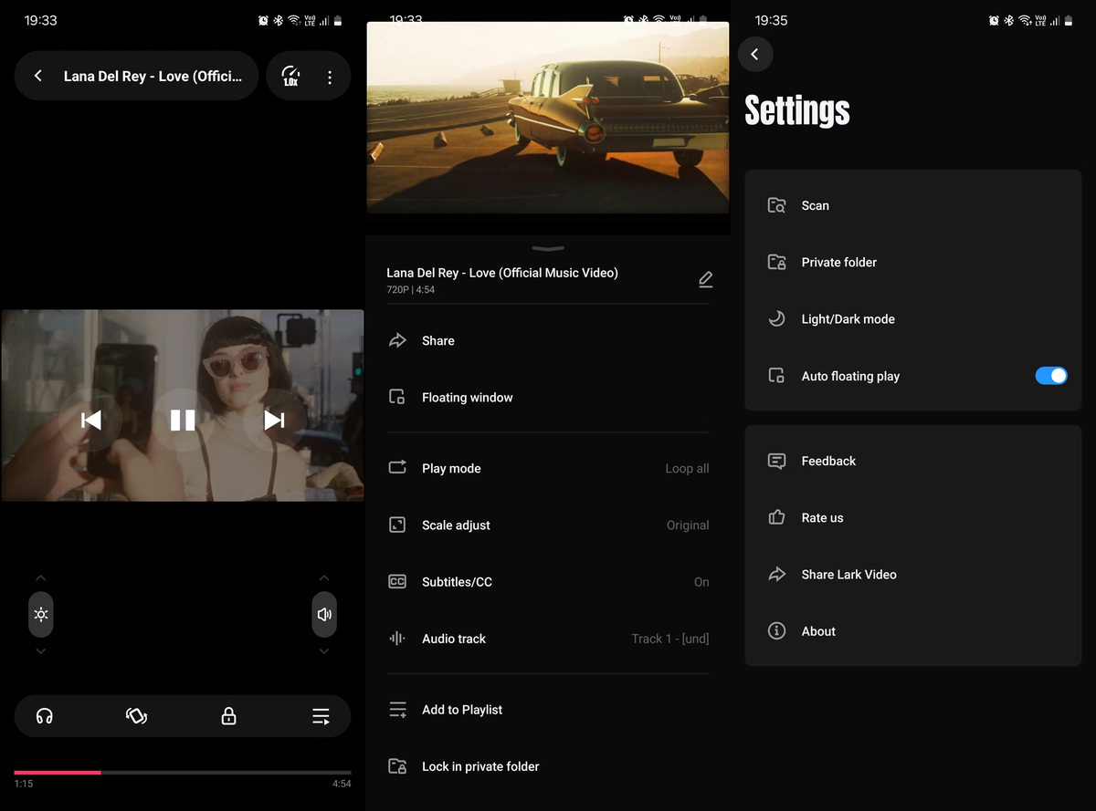Screen dimensions: 1096x811
Task: Tap Share Lark Video
Action: coord(913,574)
